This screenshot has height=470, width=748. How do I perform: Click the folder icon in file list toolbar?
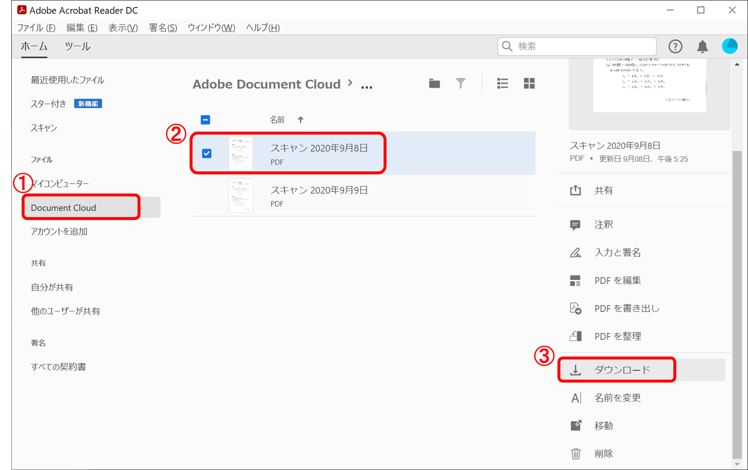tap(434, 83)
